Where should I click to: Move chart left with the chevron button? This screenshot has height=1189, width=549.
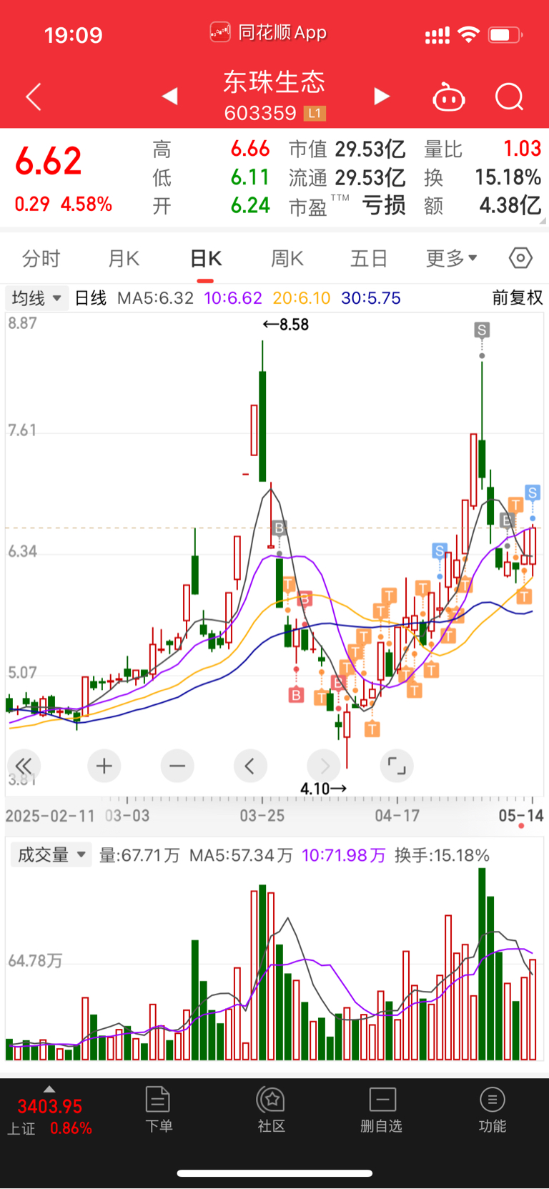click(x=250, y=766)
